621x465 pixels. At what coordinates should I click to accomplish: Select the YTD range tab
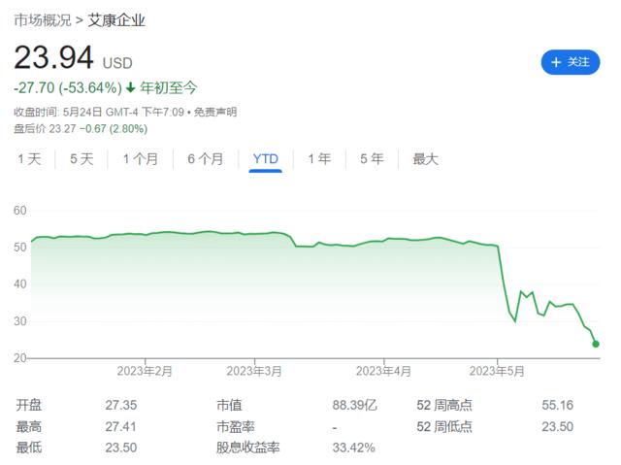pos(265,159)
